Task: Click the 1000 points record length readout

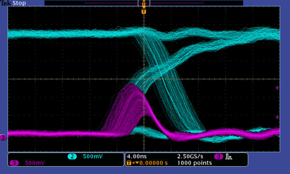Action: tap(194, 163)
